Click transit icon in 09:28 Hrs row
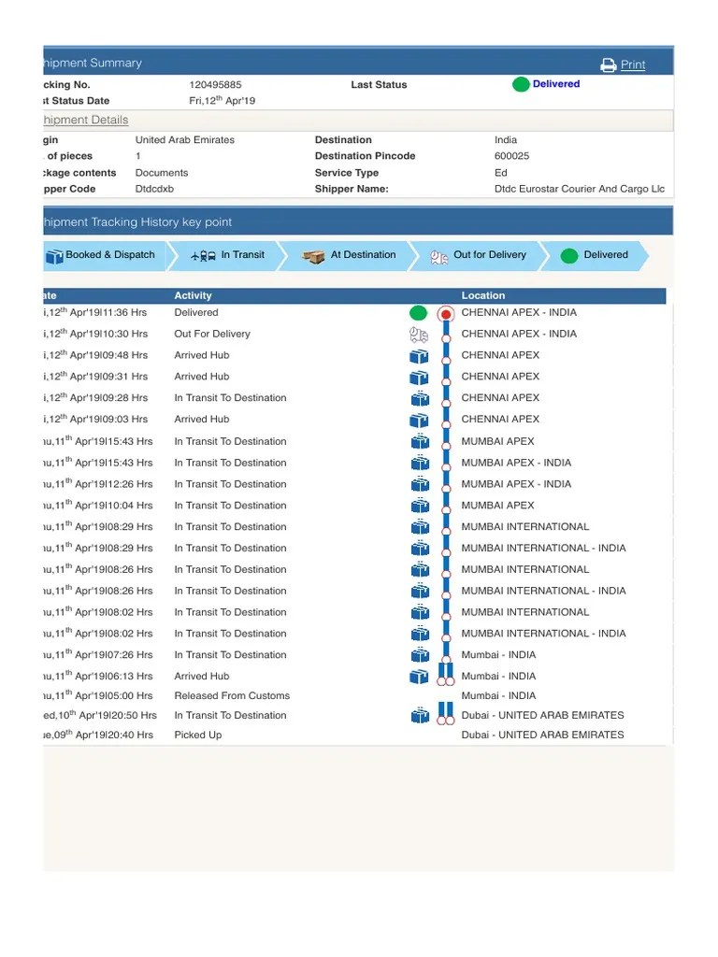Screen dimensions: 718x957 420,398
